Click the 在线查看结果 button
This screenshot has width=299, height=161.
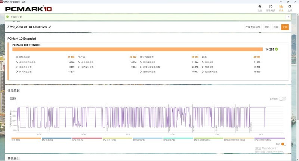click(x=253, y=27)
